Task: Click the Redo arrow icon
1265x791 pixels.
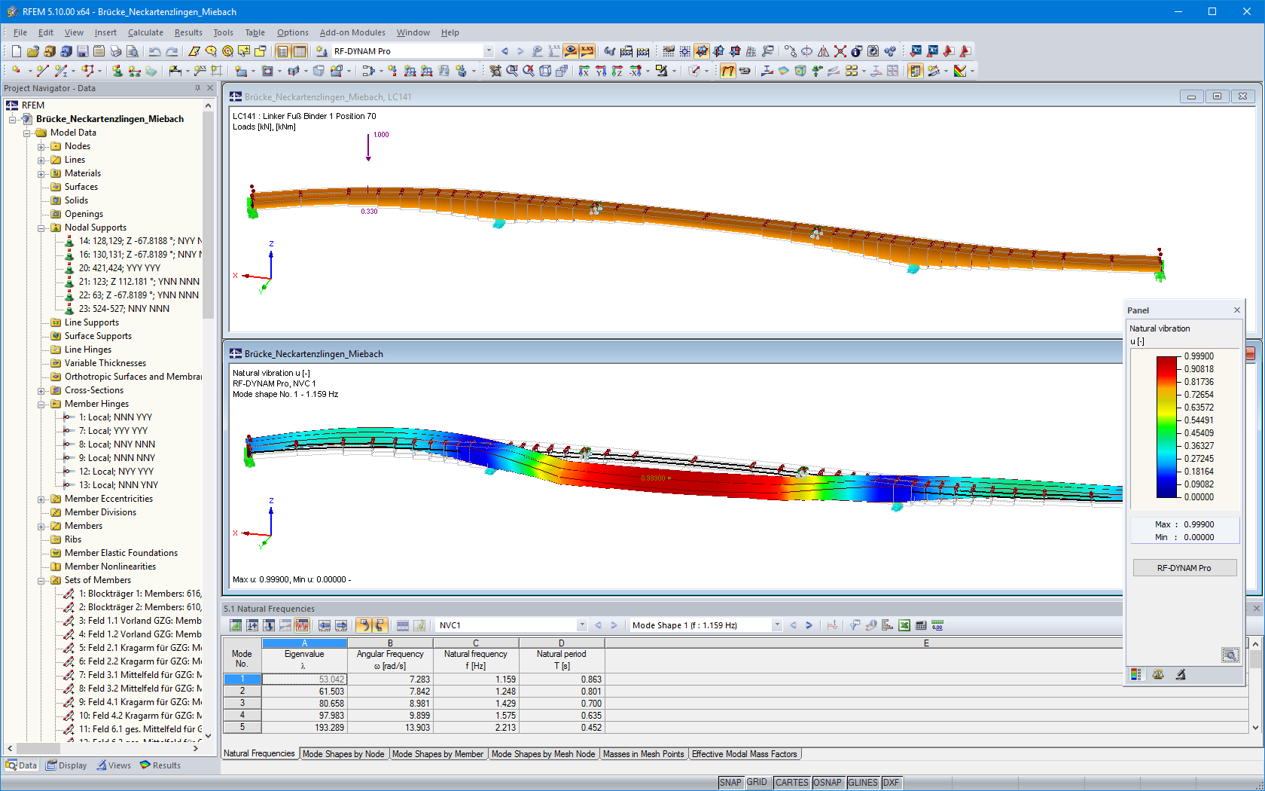Action: click(x=172, y=51)
